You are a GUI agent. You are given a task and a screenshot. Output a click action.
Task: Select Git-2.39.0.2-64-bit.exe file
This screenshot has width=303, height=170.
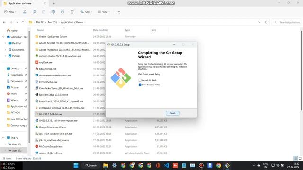pyautogui.click(x=51, y=114)
